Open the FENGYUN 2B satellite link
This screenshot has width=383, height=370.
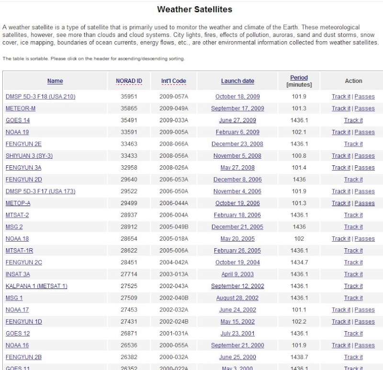pyautogui.click(x=23, y=357)
